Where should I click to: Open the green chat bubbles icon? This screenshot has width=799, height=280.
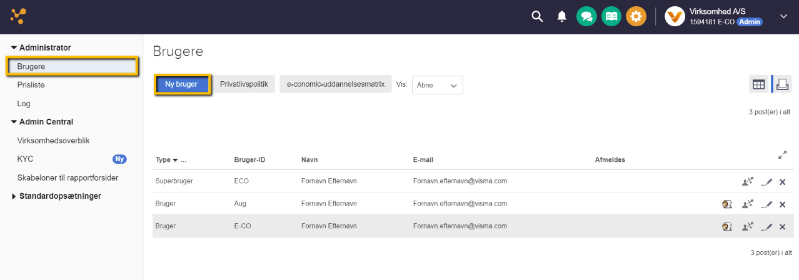pyautogui.click(x=586, y=17)
